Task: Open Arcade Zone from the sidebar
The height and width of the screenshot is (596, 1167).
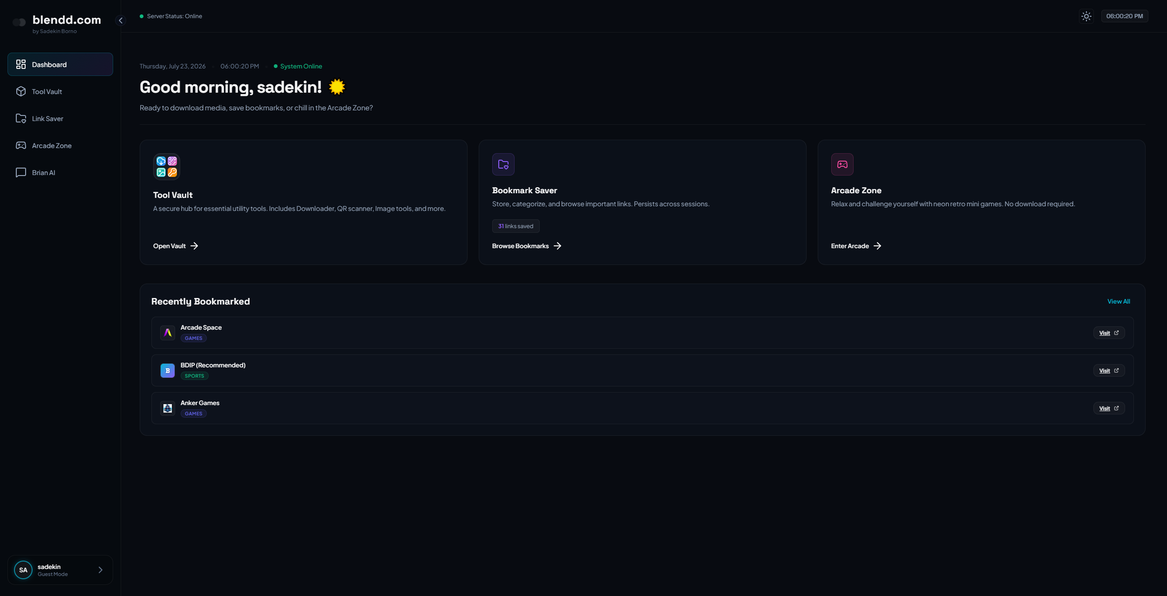Action: point(60,145)
